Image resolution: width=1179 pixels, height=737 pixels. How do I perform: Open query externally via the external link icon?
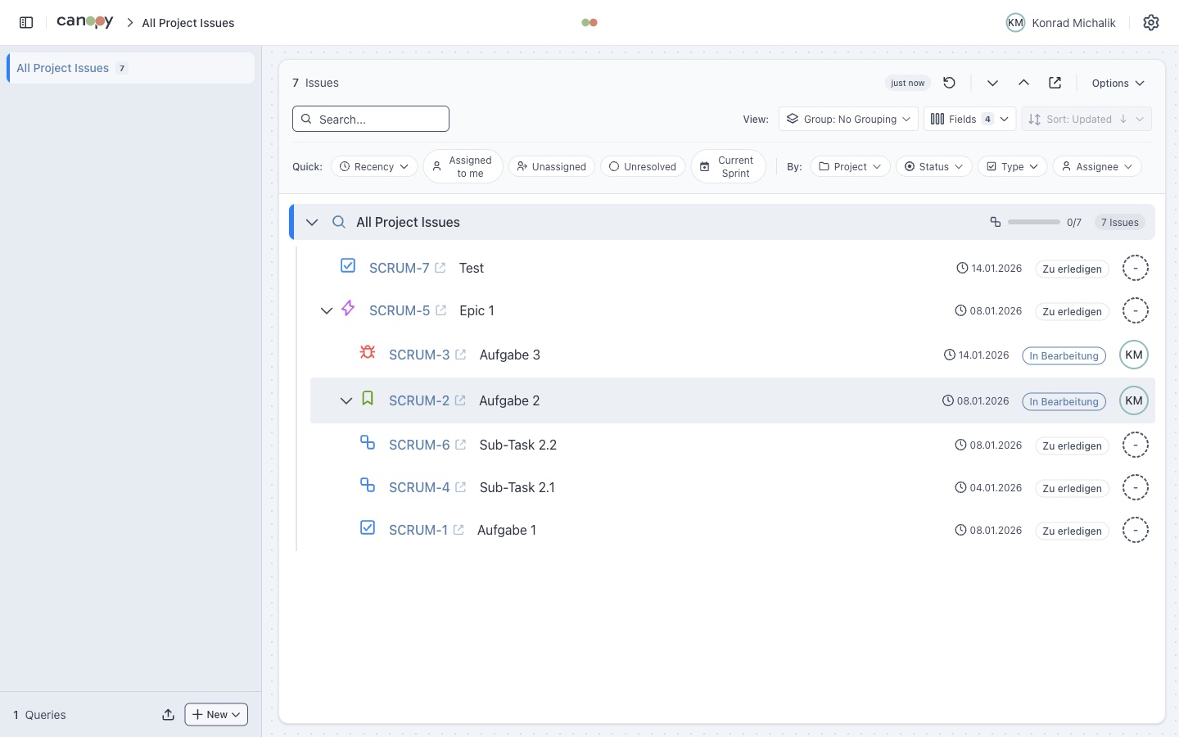pos(1055,82)
